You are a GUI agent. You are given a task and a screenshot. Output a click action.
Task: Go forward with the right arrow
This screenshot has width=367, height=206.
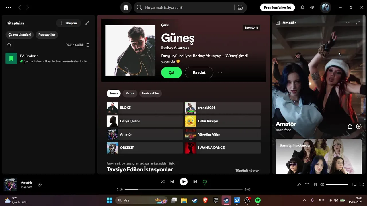28,7
